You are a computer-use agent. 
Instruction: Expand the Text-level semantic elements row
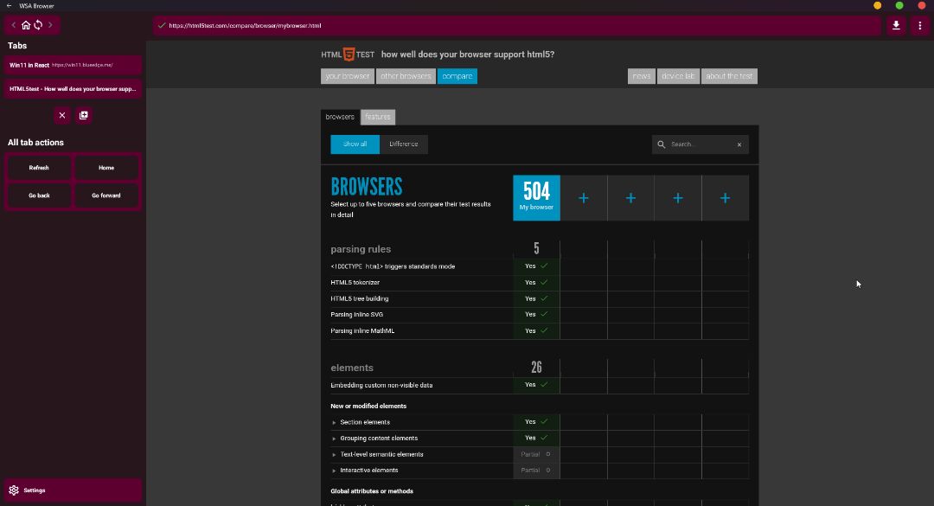[x=334, y=455]
